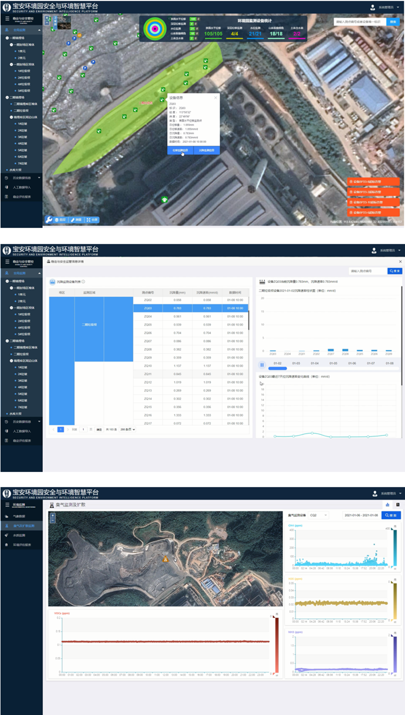Click the 沉降监测信息 button in device popup

point(206,150)
